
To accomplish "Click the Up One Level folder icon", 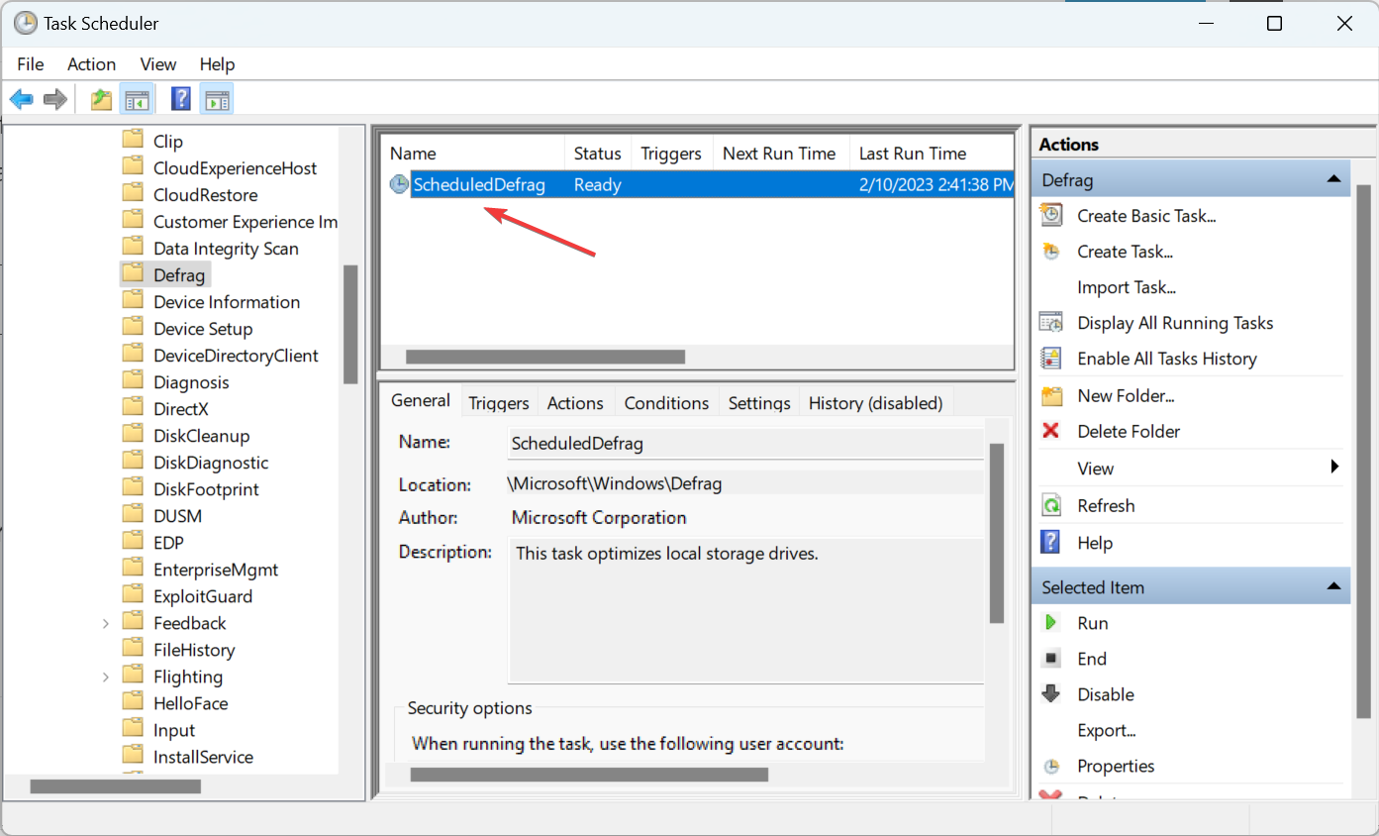I will tap(101, 99).
